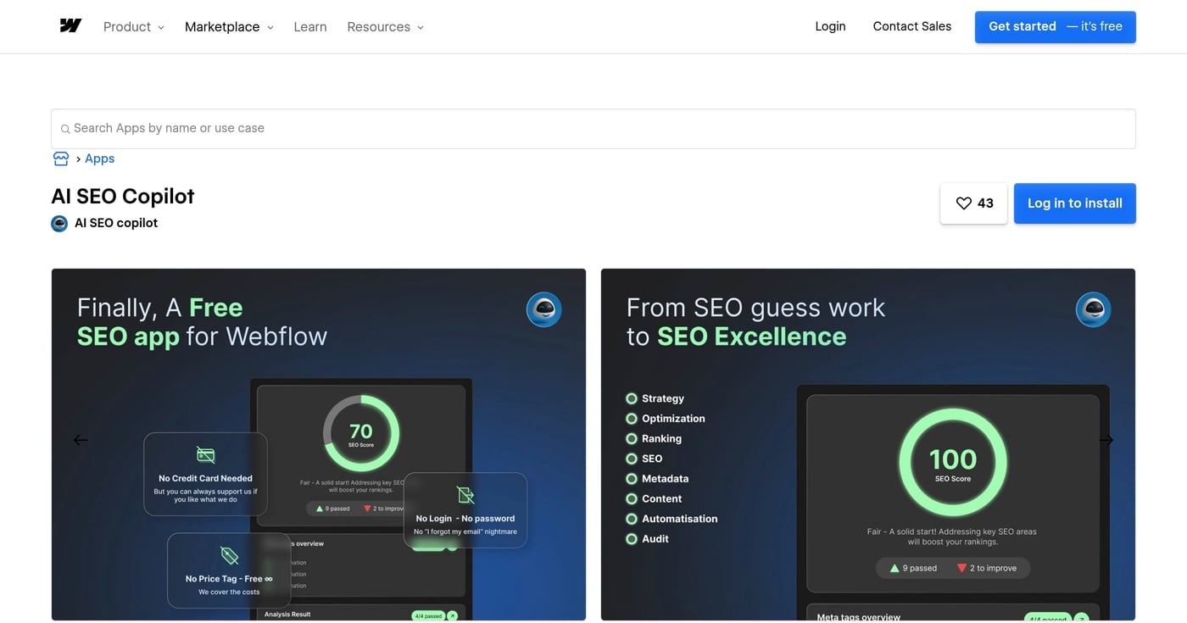Click the Optimization bullet item
The width and height of the screenshot is (1187, 623).
pos(665,419)
